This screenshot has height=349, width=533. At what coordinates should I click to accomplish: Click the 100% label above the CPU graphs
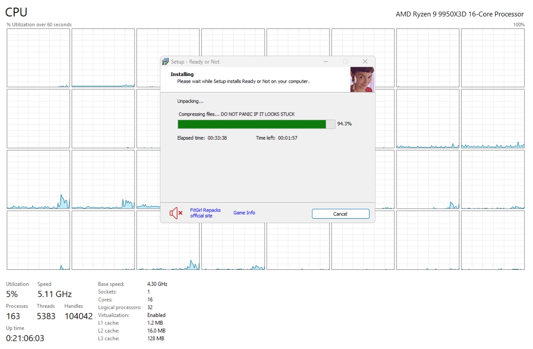click(519, 25)
